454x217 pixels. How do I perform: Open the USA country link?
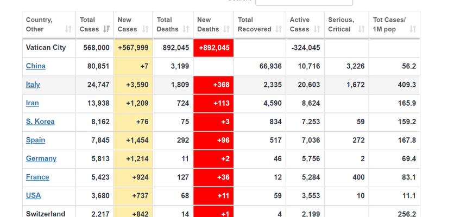33,195
